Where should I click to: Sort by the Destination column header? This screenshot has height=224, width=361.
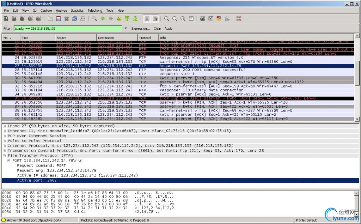(117, 38)
